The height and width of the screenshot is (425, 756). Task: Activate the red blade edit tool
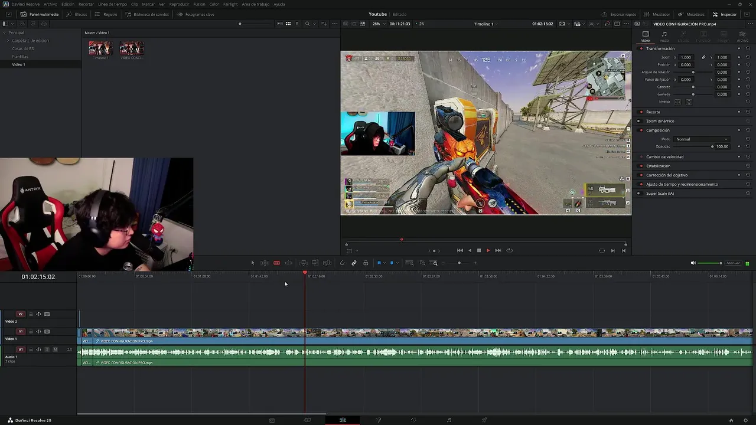pyautogui.click(x=276, y=263)
